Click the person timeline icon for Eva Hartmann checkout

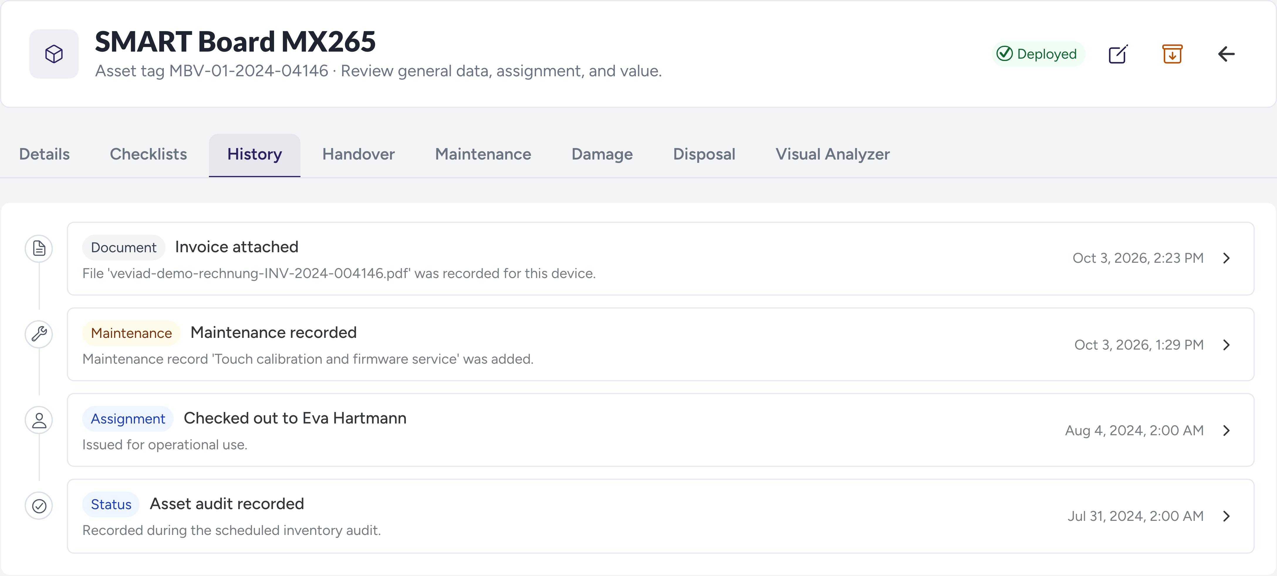point(39,421)
